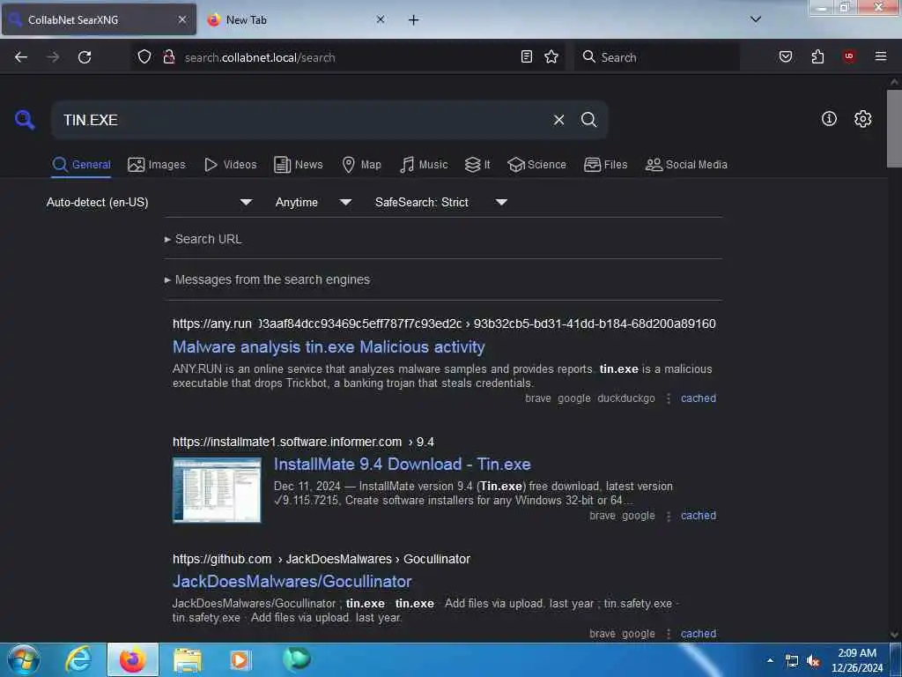Click the page vertical scrollbar thumb
Viewport: 902px width, 677px height.
pos(894,128)
